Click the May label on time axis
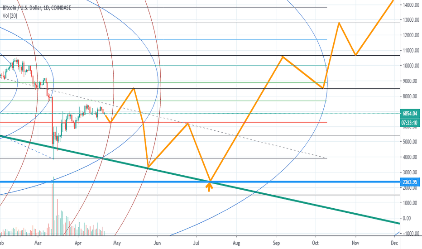Screen dimensions: 422x249 point(117,243)
